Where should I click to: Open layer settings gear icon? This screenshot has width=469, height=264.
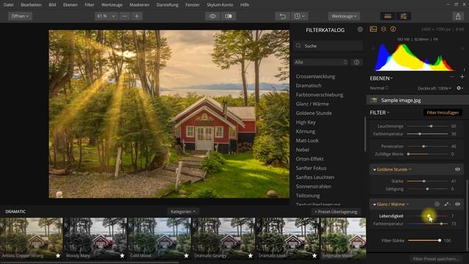coord(459,88)
